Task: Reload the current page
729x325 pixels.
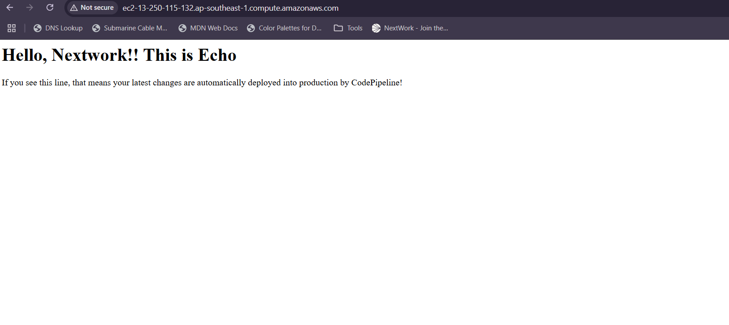Action: [50, 8]
